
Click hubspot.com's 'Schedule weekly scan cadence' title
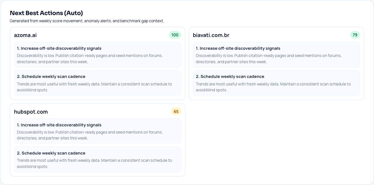[51, 153]
